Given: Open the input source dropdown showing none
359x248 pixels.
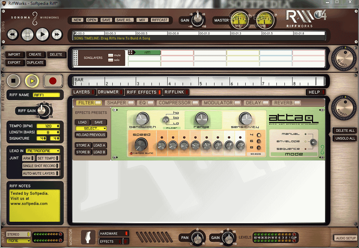Looking at the screenshot, I should coord(19,241).
